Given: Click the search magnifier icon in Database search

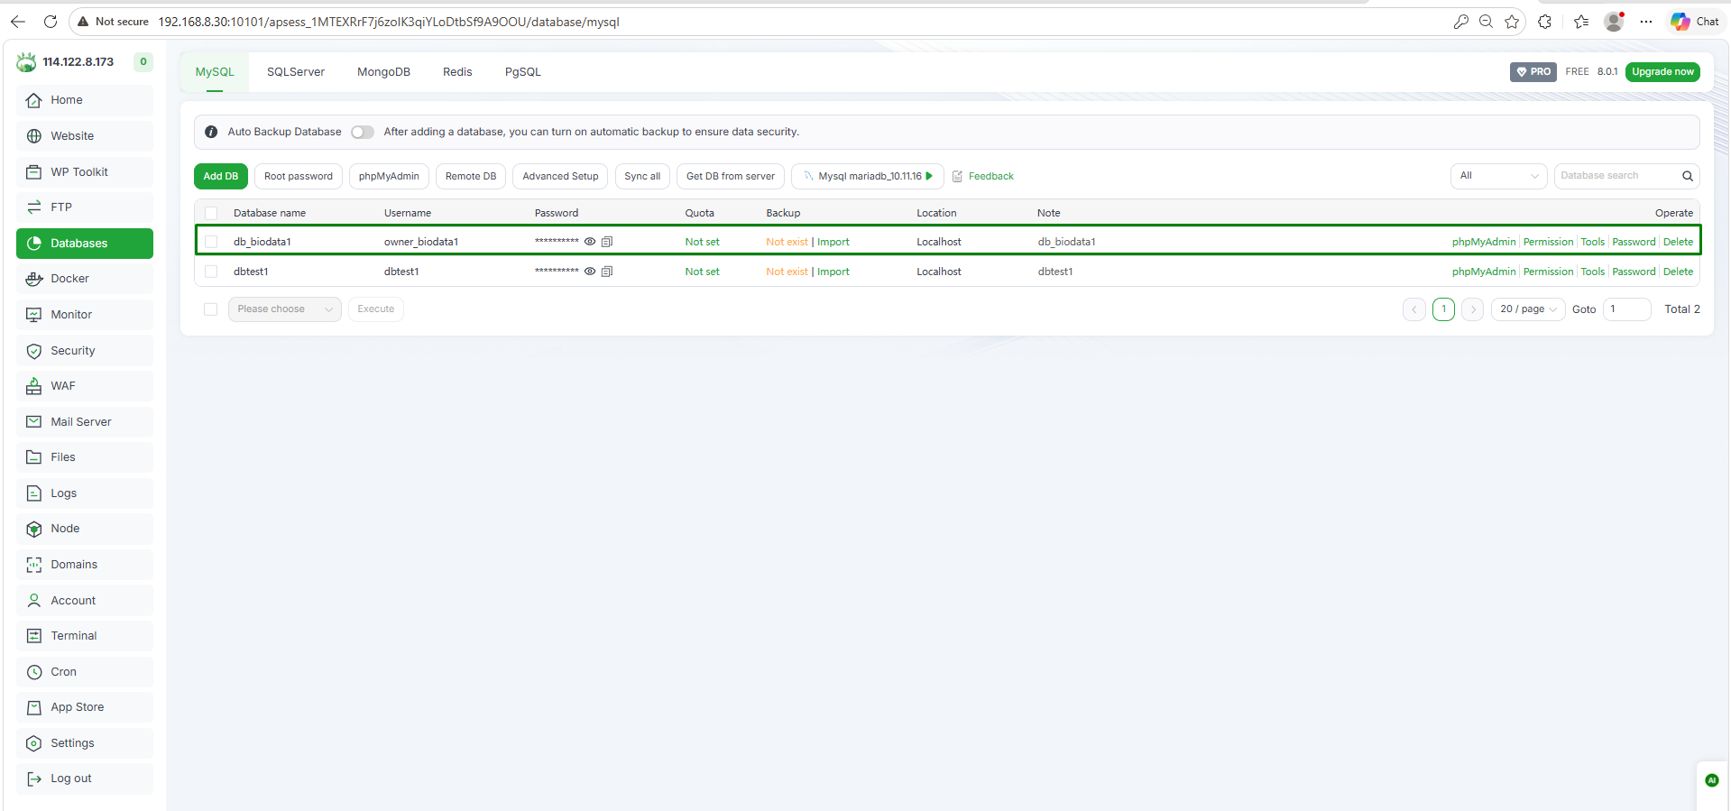Looking at the screenshot, I should click(x=1687, y=176).
